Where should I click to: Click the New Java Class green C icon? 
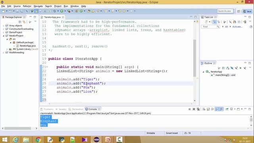click(x=81, y=11)
